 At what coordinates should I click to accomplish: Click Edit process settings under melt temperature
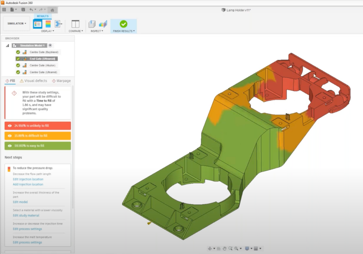27,242
